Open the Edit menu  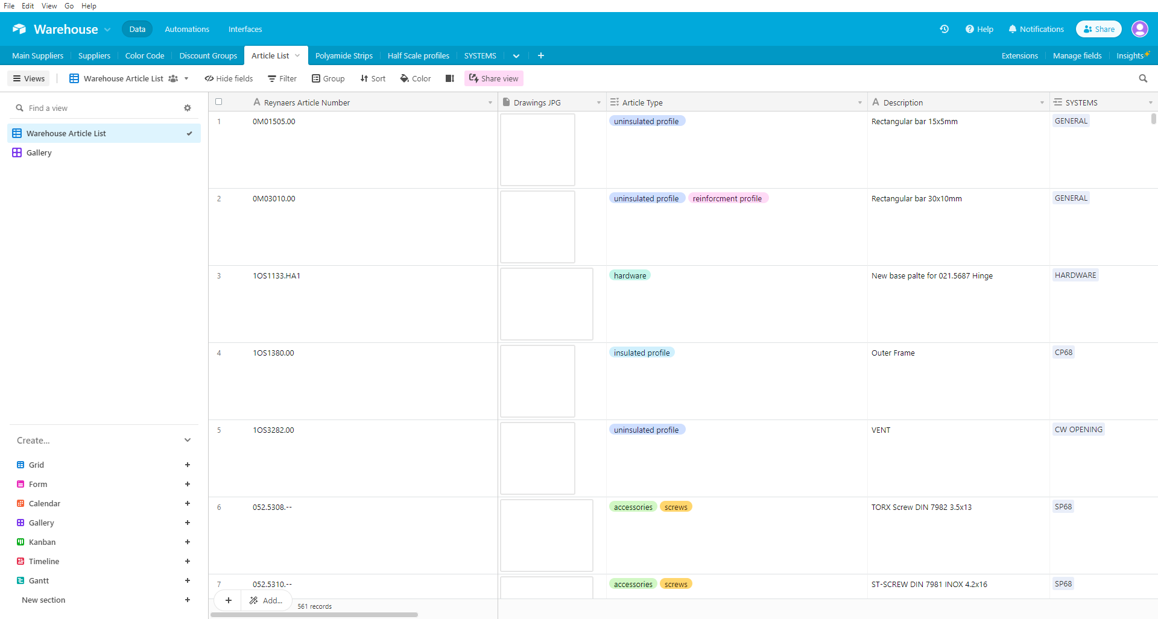[28, 5]
